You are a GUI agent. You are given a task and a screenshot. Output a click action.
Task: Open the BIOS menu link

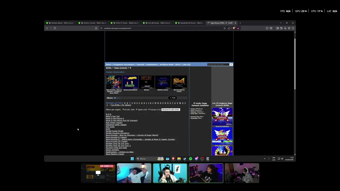point(178,64)
